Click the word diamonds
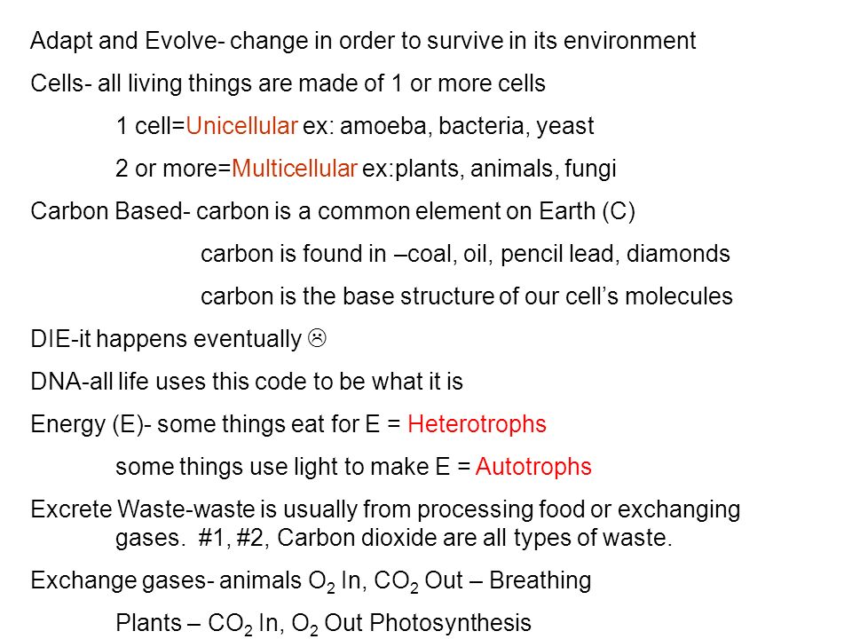The width and height of the screenshot is (852, 639). click(x=678, y=254)
